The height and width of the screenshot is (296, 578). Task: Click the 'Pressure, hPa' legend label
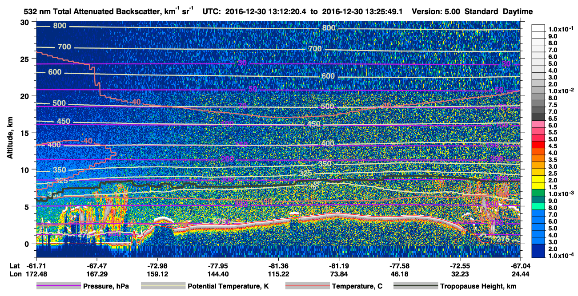106,286
